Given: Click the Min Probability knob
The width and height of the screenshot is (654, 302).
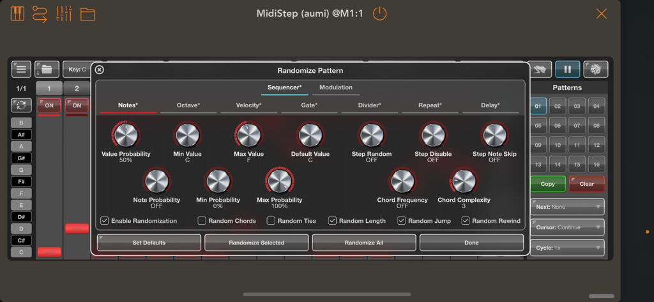Looking at the screenshot, I should coord(218,181).
